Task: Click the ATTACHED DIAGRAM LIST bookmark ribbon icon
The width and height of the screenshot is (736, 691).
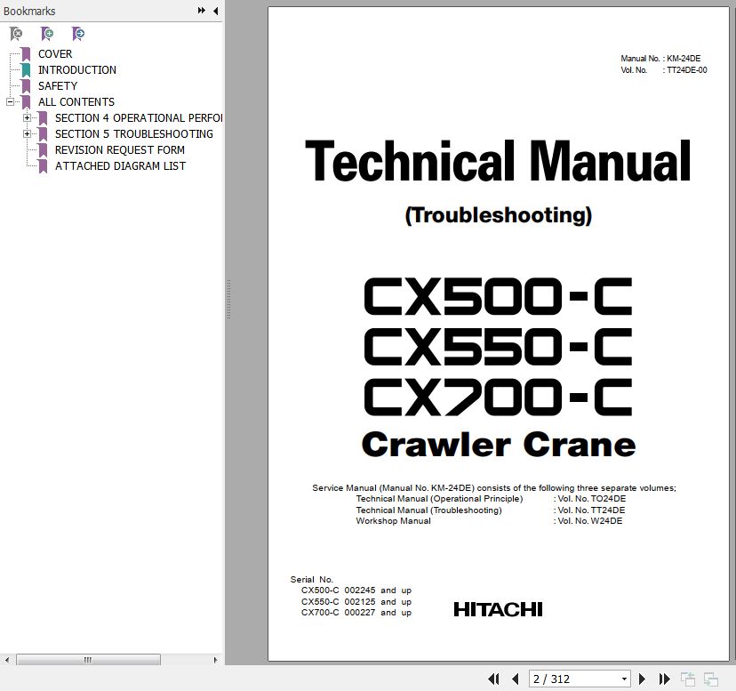Action: pos(43,165)
